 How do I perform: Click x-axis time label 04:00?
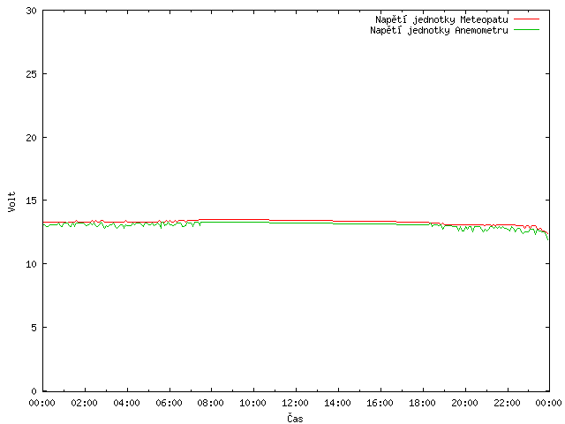pyautogui.click(x=126, y=403)
